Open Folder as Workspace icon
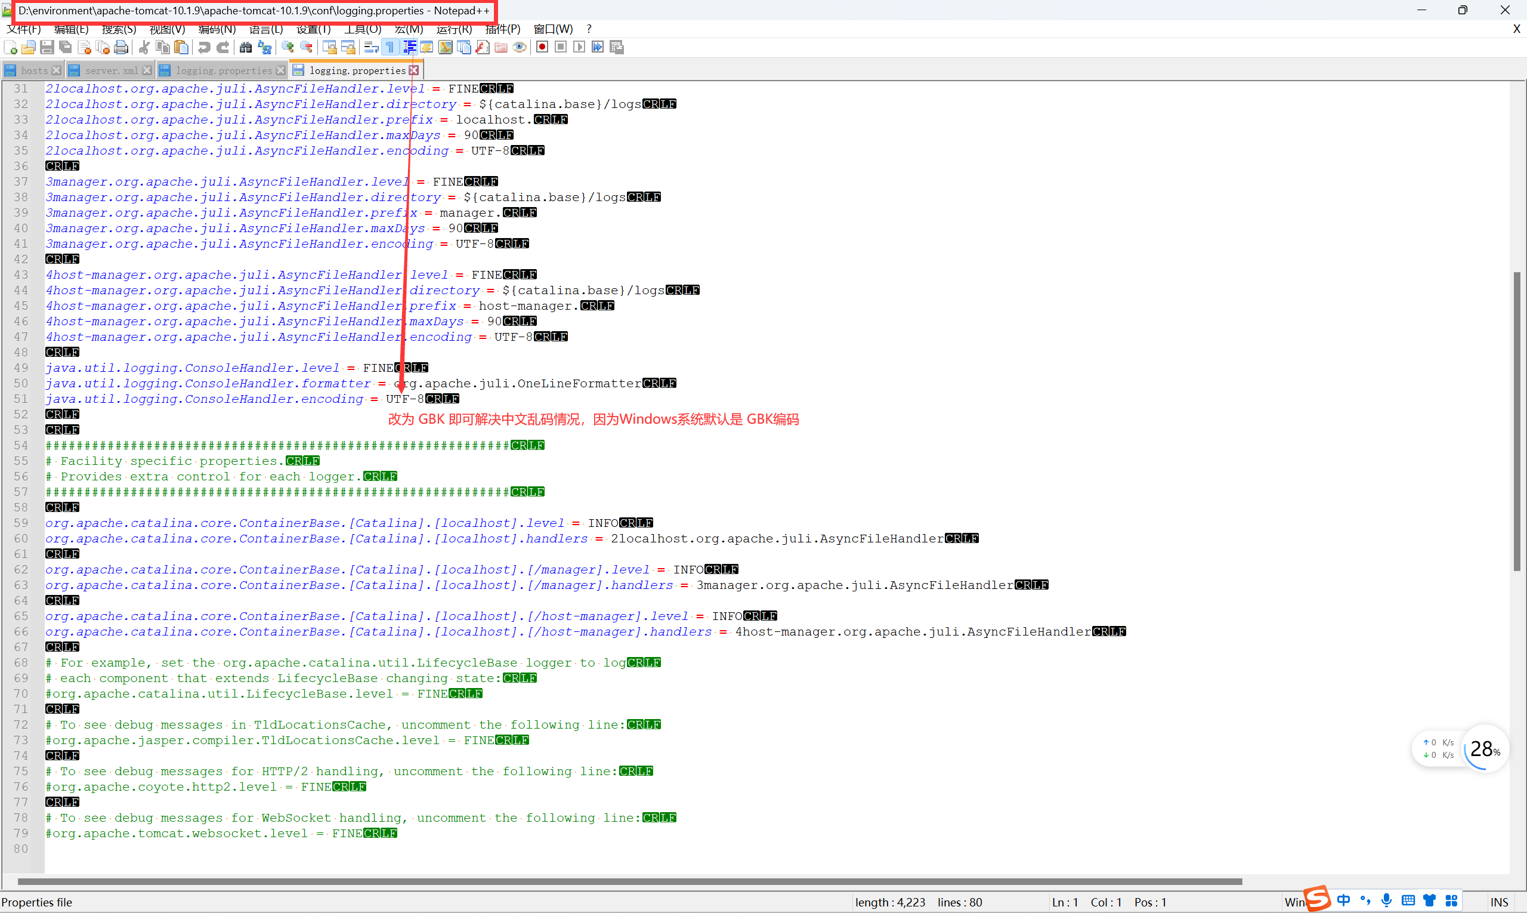The width and height of the screenshot is (1527, 913). (501, 47)
